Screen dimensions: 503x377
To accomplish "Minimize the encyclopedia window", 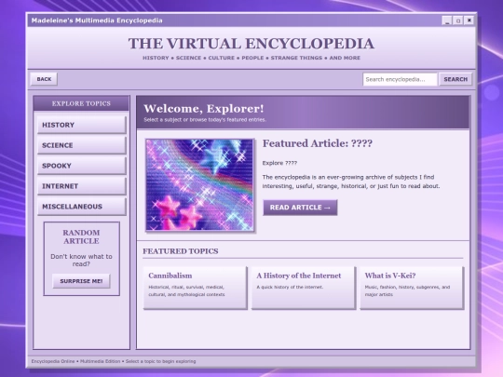I will click(x=447, y=20).
